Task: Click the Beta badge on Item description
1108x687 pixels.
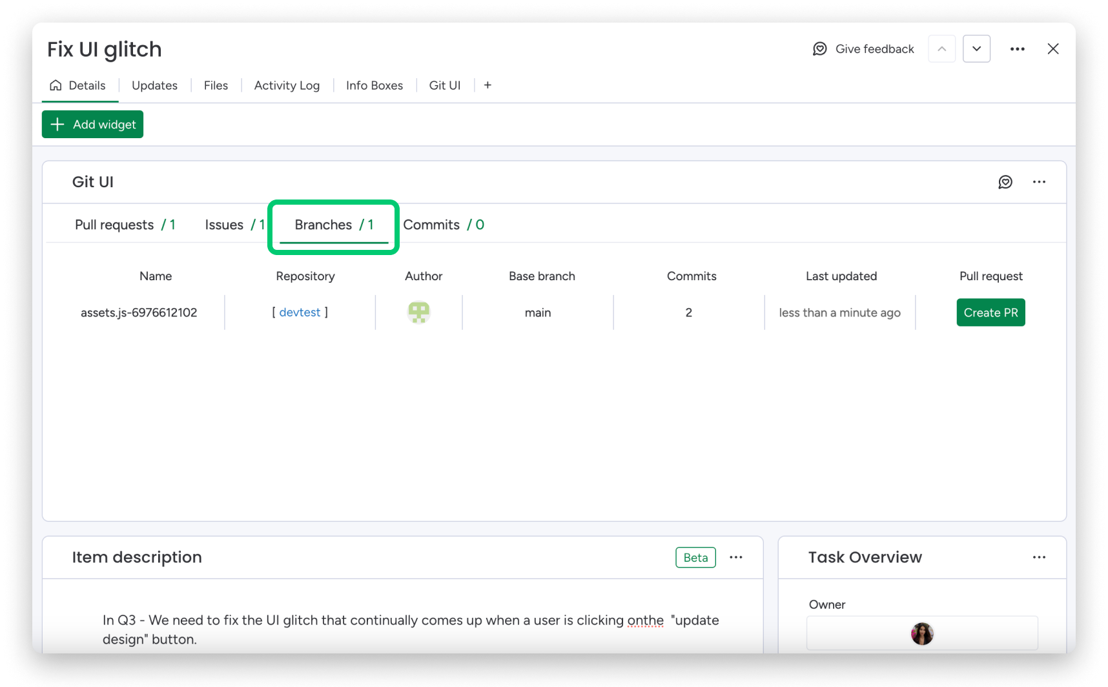Action: tap(695, 557)
